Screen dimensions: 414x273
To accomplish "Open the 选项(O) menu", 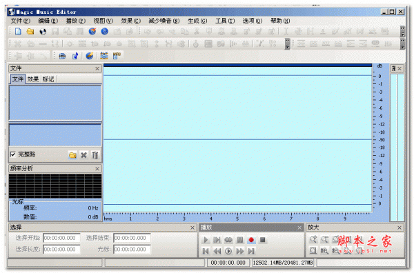I will click(x=253, y=21).
